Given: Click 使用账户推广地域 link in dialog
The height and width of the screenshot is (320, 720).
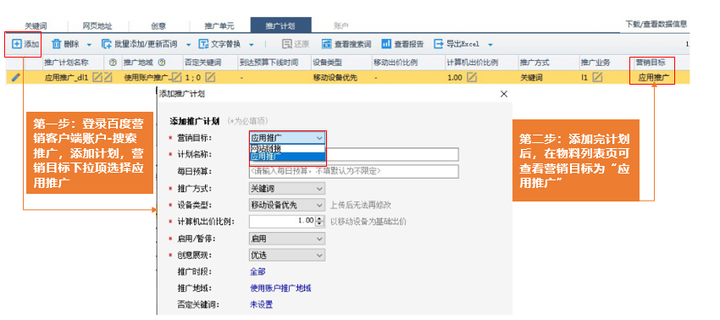Looking at the screenshot, I should pos(280,289).
